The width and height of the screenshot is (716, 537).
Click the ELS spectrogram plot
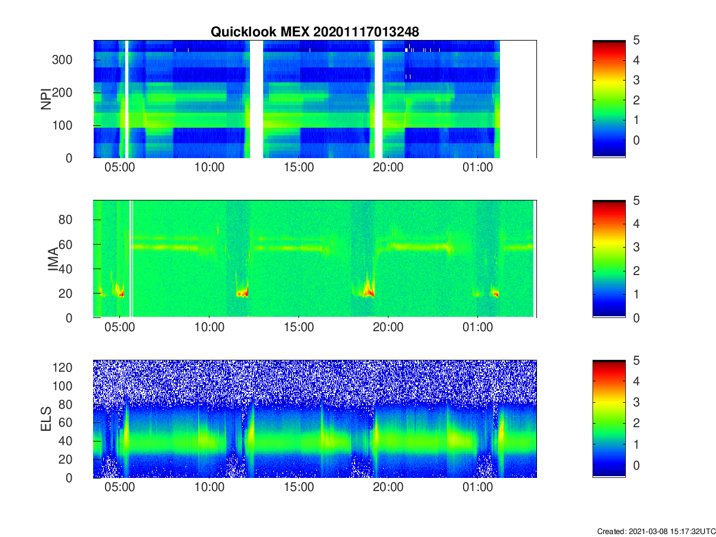point(314,419)
